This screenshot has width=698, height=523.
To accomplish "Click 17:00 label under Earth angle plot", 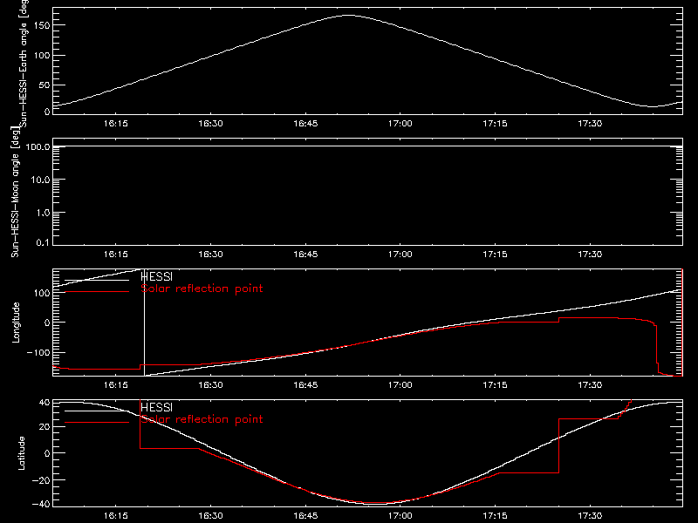I will (x=400, y=124).
